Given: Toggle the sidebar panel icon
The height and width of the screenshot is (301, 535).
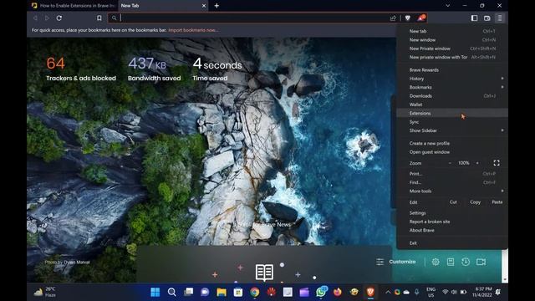Looking at the screenshot, I should click(x=474, y=18).
